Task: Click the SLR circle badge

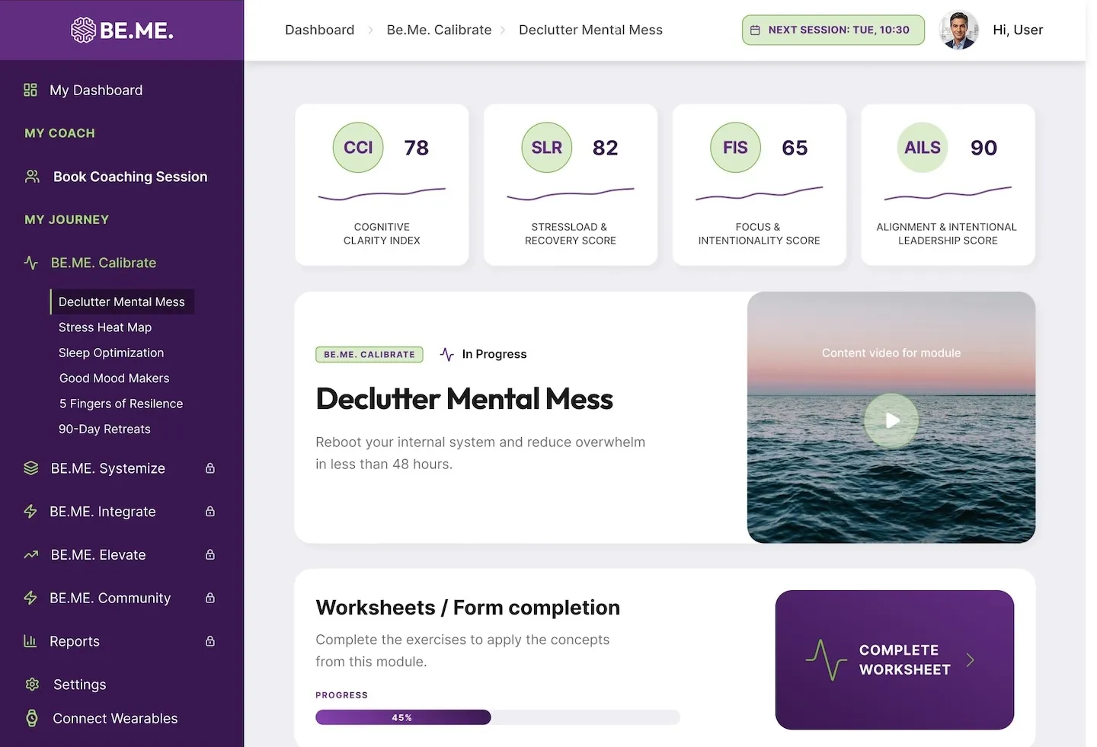Action: [x=547, y=147]
